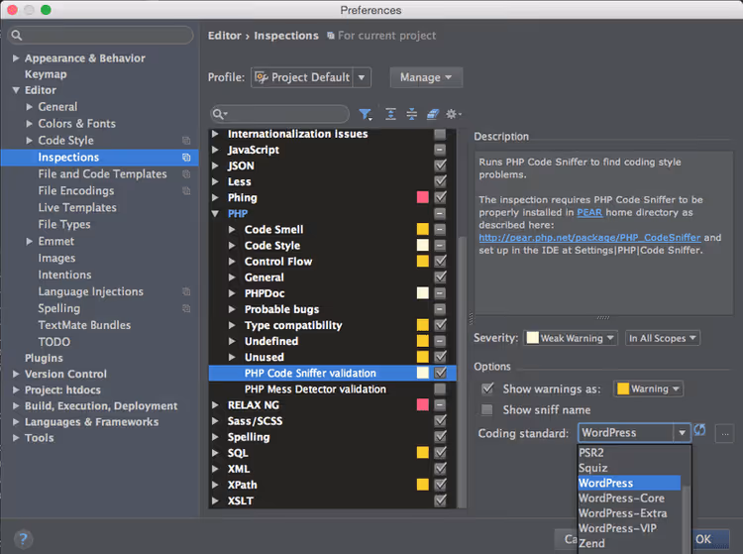Select WordPress-Extra coding standard
The height and width of the screenshot is (554, 743).
(629, 513)
